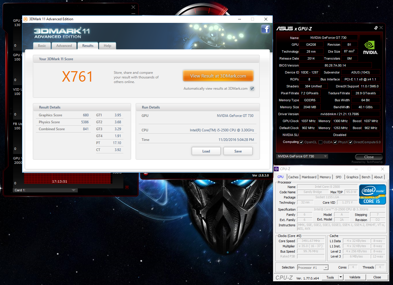Click the GT4 result value 1.91
The image size is (393, 285).
pyautogui.click(x=118, y=136)
